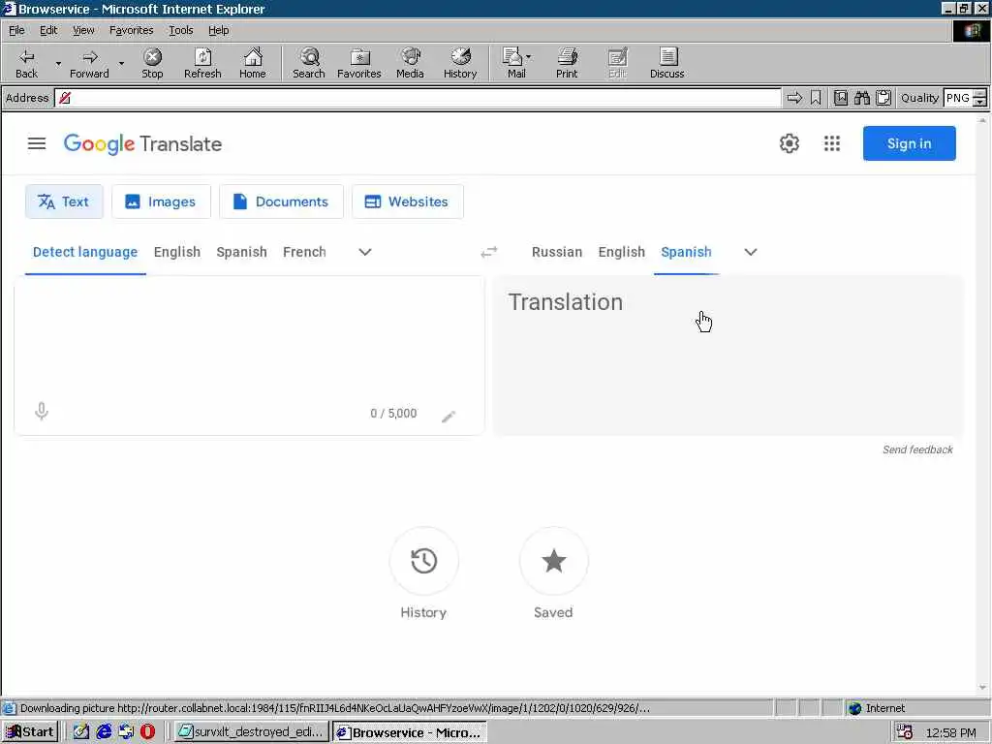Launch Opera from quick launch

147,732
